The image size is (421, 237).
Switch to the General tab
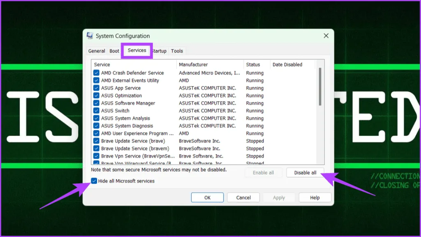point(97,51)
